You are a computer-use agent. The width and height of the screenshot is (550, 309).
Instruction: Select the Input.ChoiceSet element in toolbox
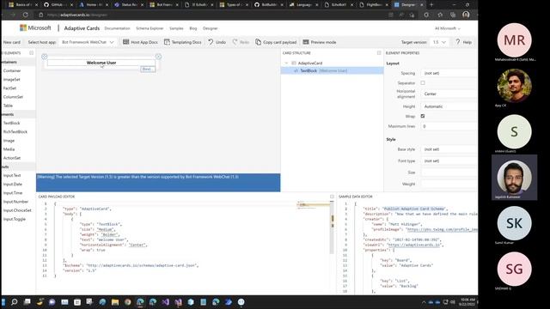[x=17, y=210]
